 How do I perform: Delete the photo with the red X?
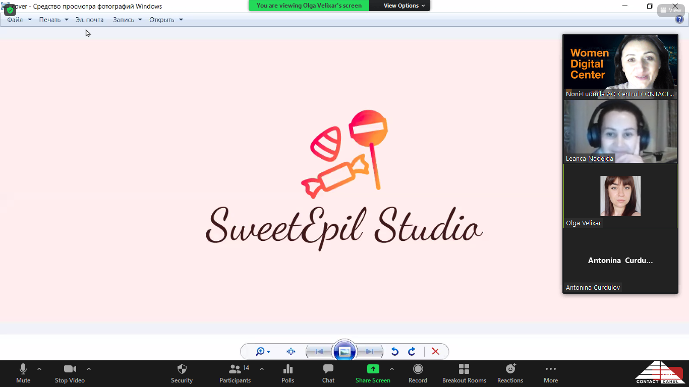click(x=436, y=352)
